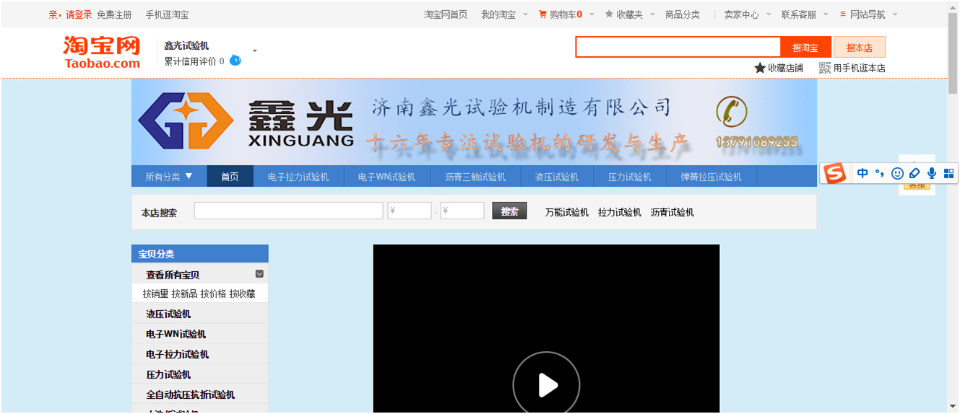Viewport: 960px width, 414px height.
Task: Click the Taobao.com logo
Action: [x=101, y=53]
